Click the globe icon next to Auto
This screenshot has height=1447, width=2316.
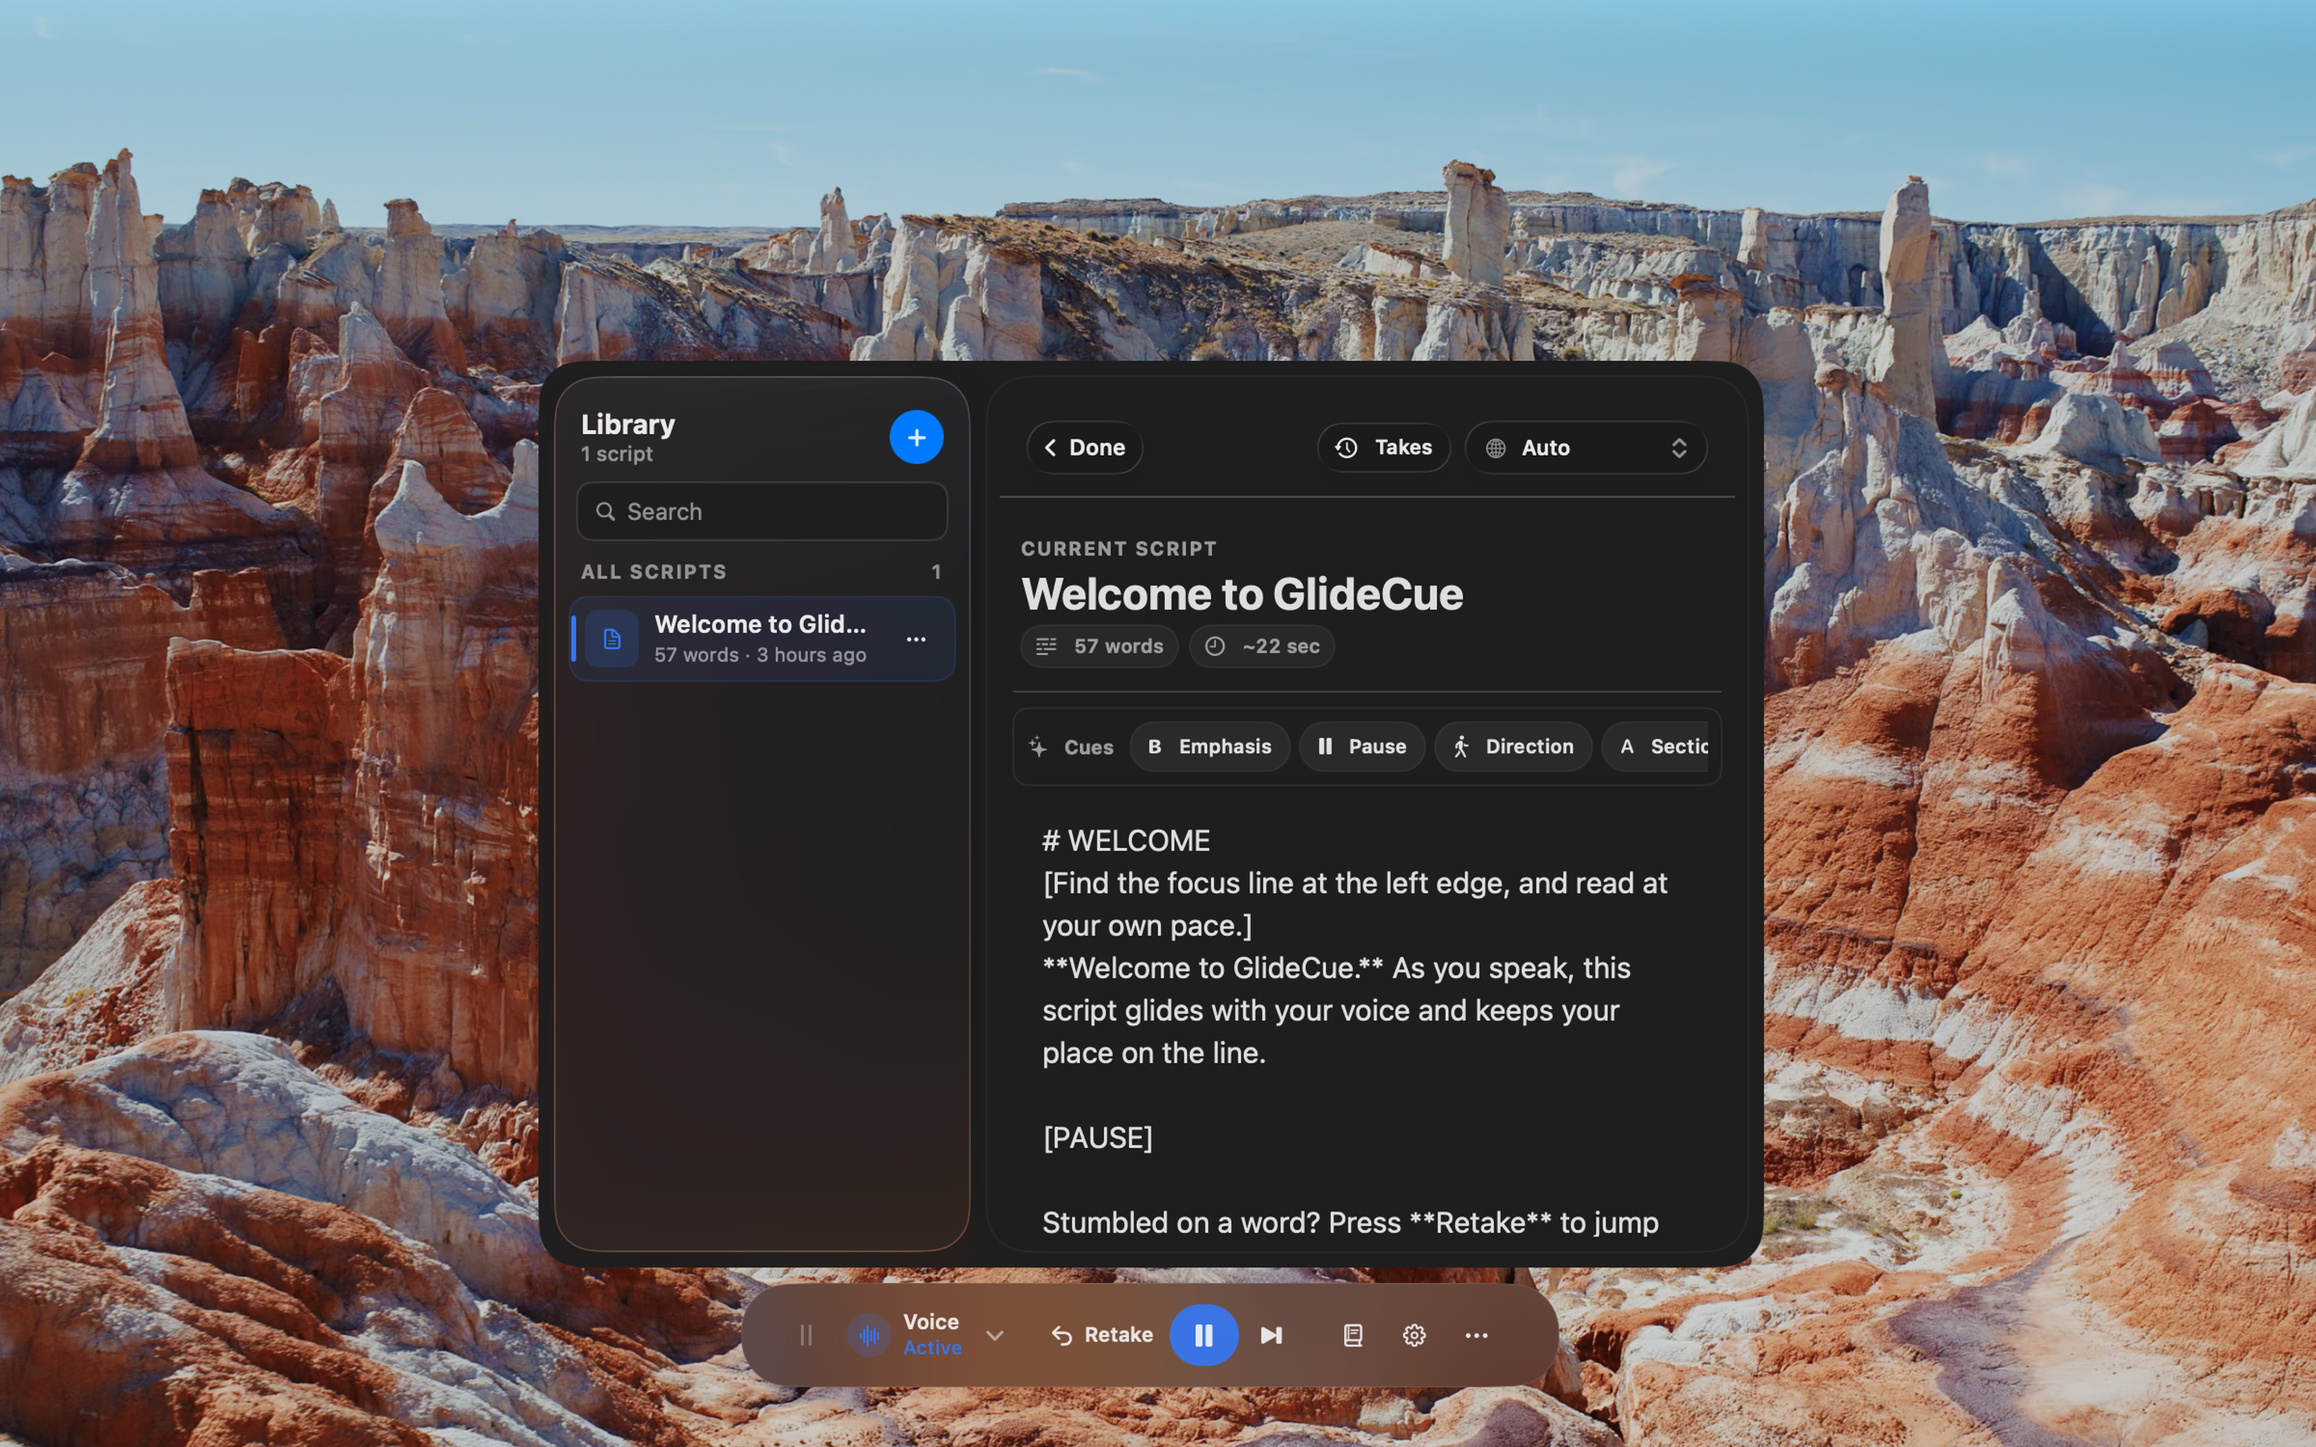point(1496,448)
